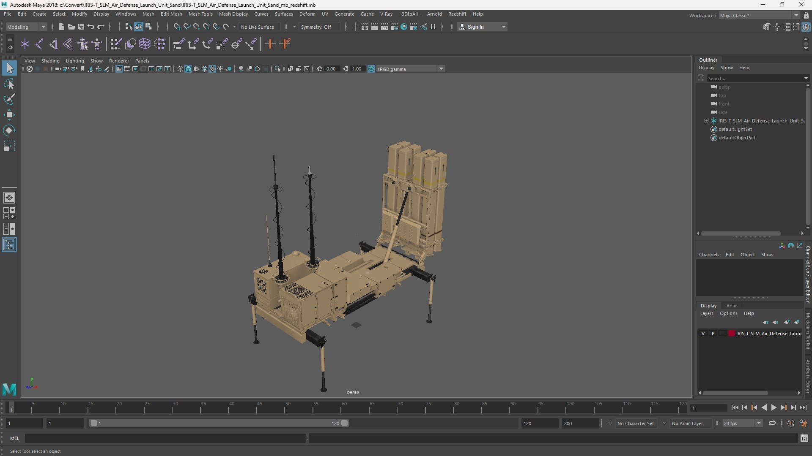Click the MEL command language label

coord(15,438)
